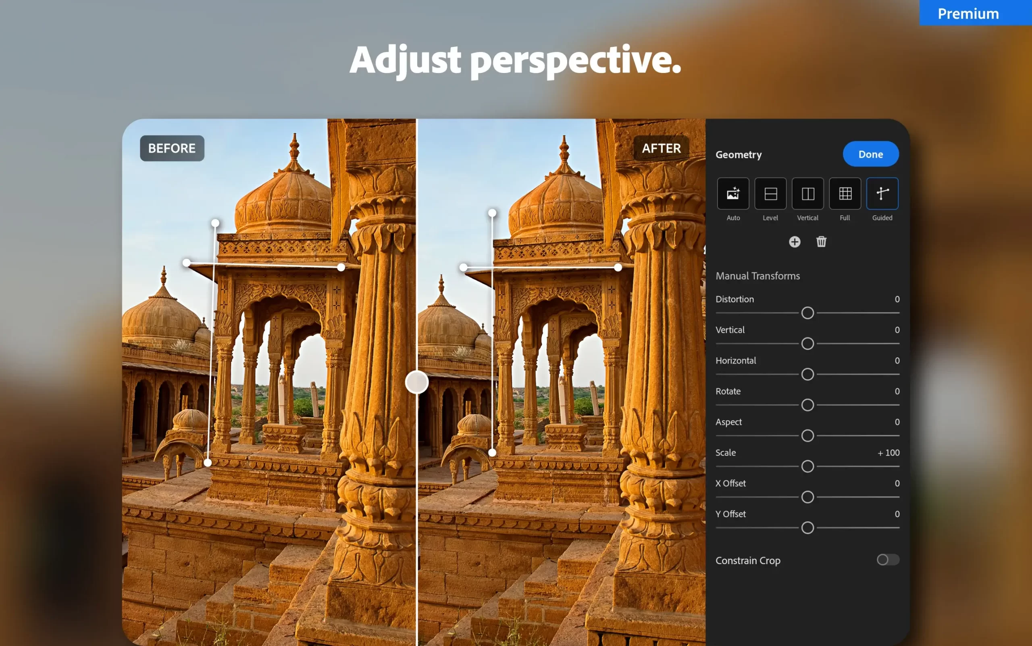
Task: Apply Vertical perspective correction
Action: 807,193
